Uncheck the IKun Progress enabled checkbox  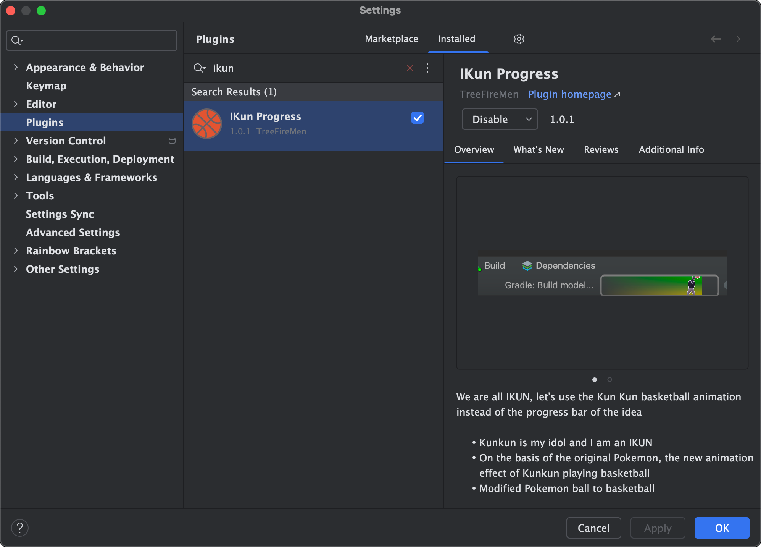418,118
